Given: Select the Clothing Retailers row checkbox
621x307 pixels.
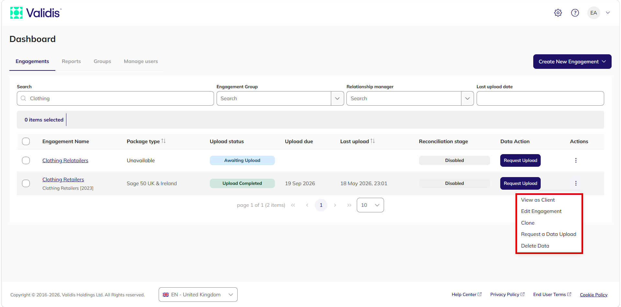Looking at the screenshot, I should (x=26, y=184).
